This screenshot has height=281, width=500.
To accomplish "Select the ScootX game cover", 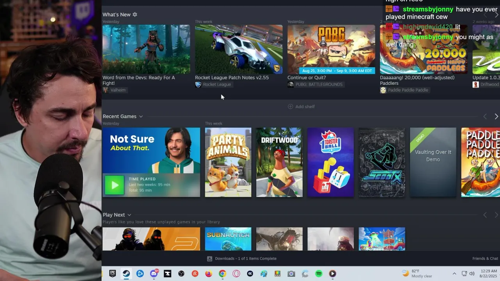I will (x=382, y=162).
